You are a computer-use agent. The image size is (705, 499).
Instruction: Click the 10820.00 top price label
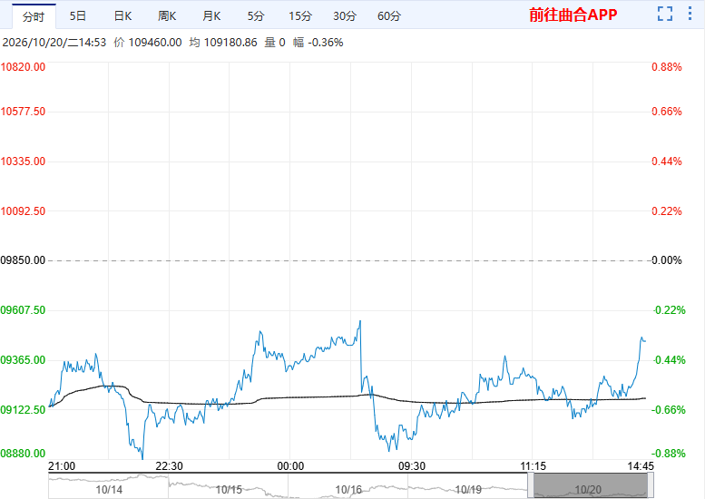[x=23, y=67]
